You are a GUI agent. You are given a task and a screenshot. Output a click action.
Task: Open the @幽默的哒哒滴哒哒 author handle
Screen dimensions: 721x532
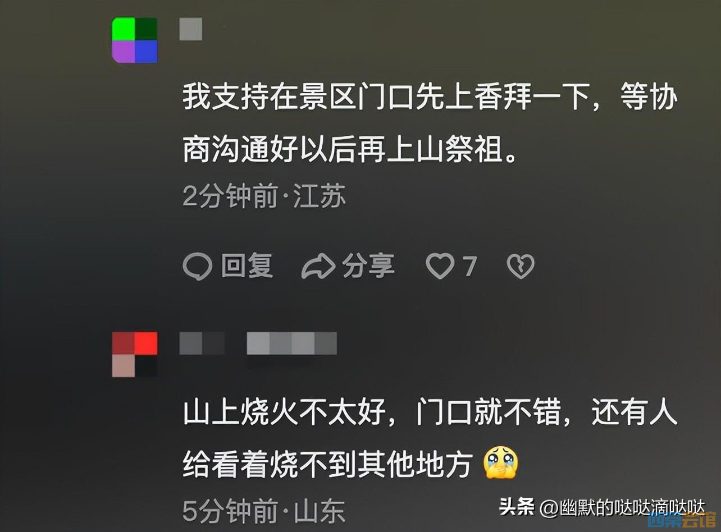[623, 508]
